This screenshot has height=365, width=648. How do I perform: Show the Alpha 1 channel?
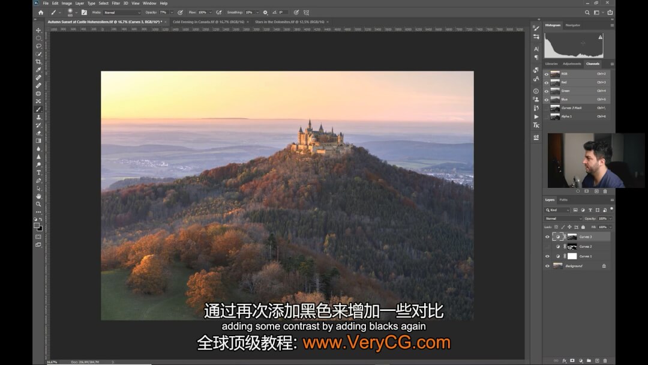coord(547,116)
